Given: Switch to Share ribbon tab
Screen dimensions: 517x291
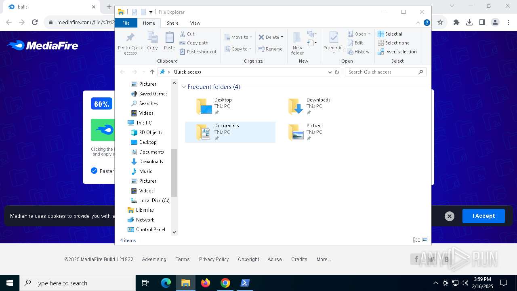Looking at the screenshot, I should coord(172,23).
